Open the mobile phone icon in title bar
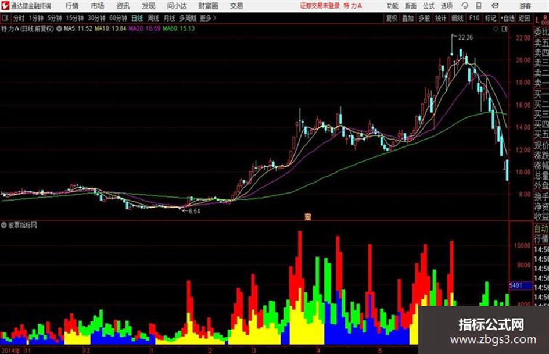This screenshot has height=354, width=549. (x=479, y=6)
